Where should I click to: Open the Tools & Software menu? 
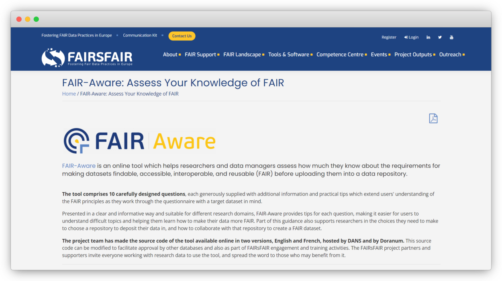289,54
